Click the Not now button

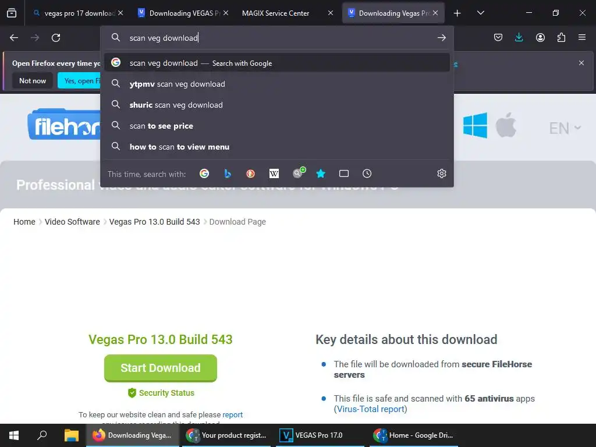[33, 80]
